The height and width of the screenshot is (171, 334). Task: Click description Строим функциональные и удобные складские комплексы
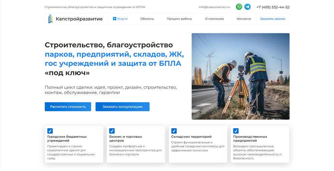(x=198, y=146)
